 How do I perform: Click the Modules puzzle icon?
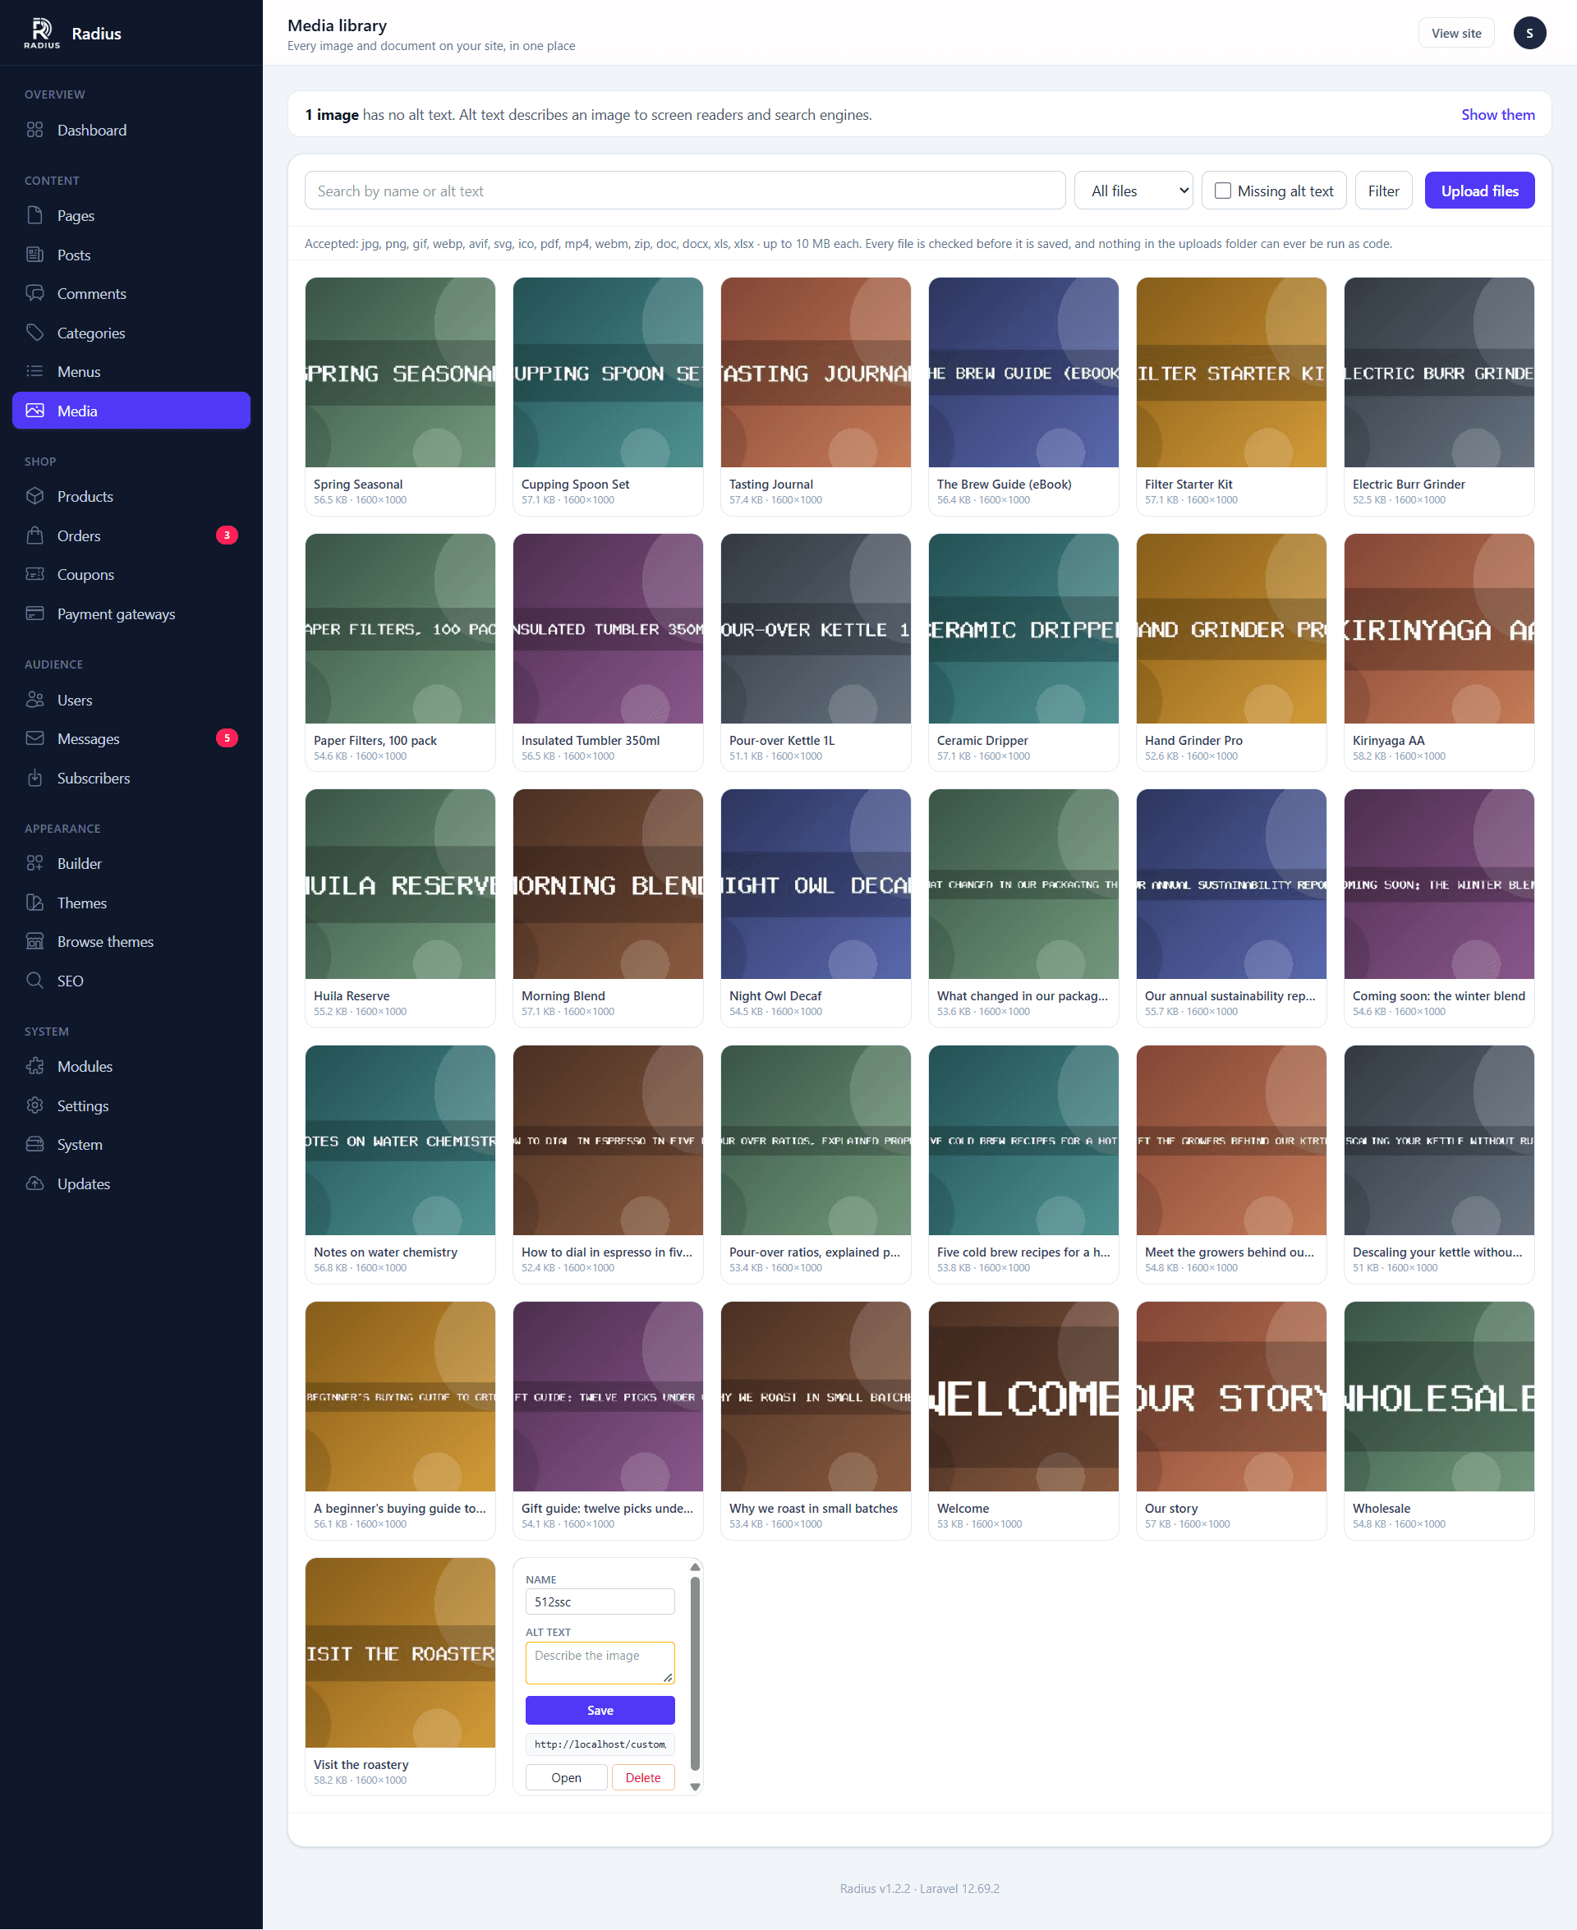pyautogui.click(x=34, y=1066)
